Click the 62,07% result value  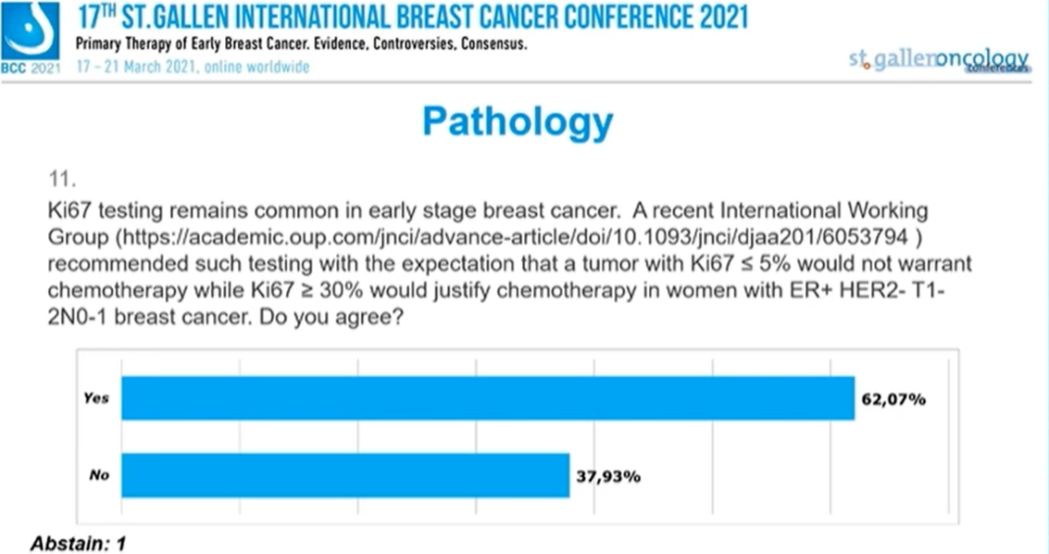[894, 400]
